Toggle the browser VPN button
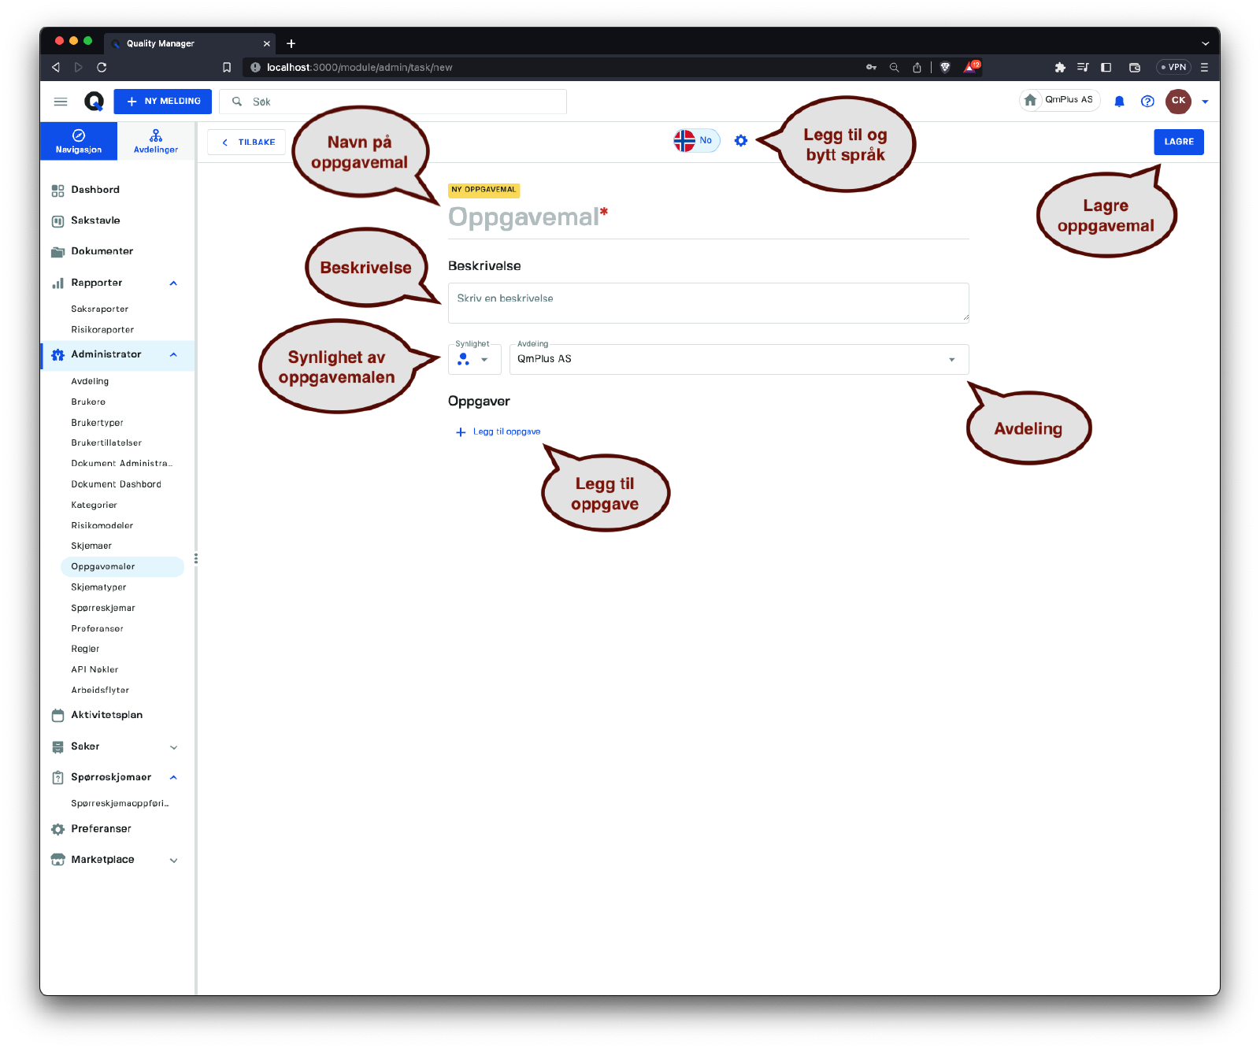 [1173, 68]
